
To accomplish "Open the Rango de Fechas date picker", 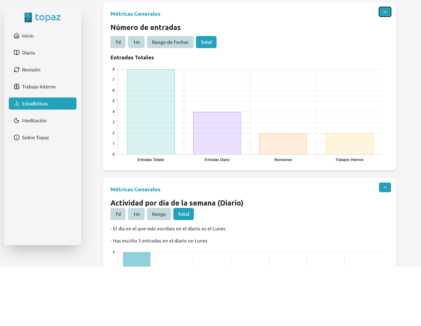I will click(x=170, y=42).
